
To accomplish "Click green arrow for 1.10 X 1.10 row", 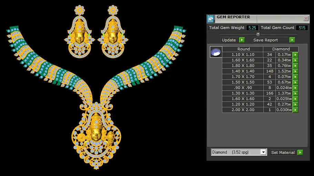I will click(x=295, y=55).
